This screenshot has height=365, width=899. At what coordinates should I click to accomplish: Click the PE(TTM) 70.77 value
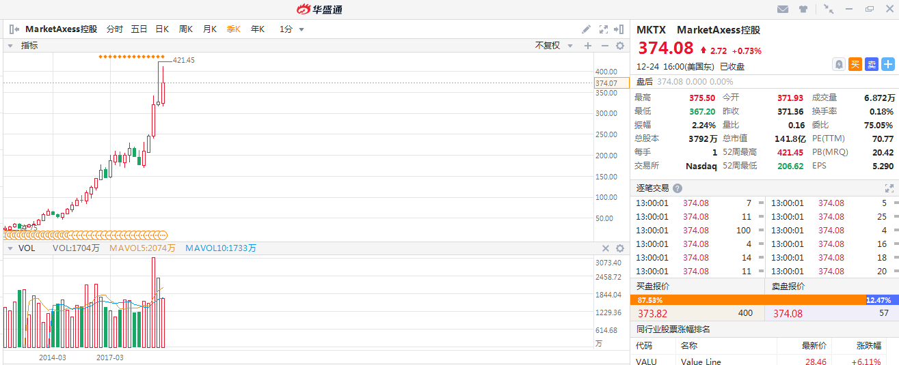882,138
